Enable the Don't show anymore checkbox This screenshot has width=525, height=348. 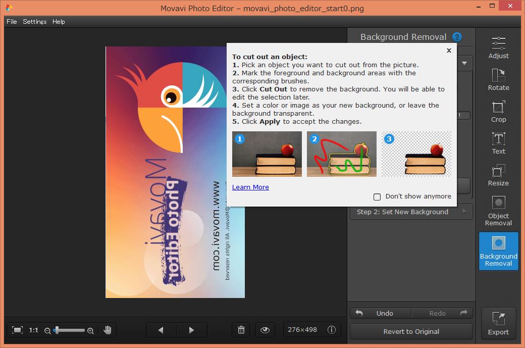(377, 196)
